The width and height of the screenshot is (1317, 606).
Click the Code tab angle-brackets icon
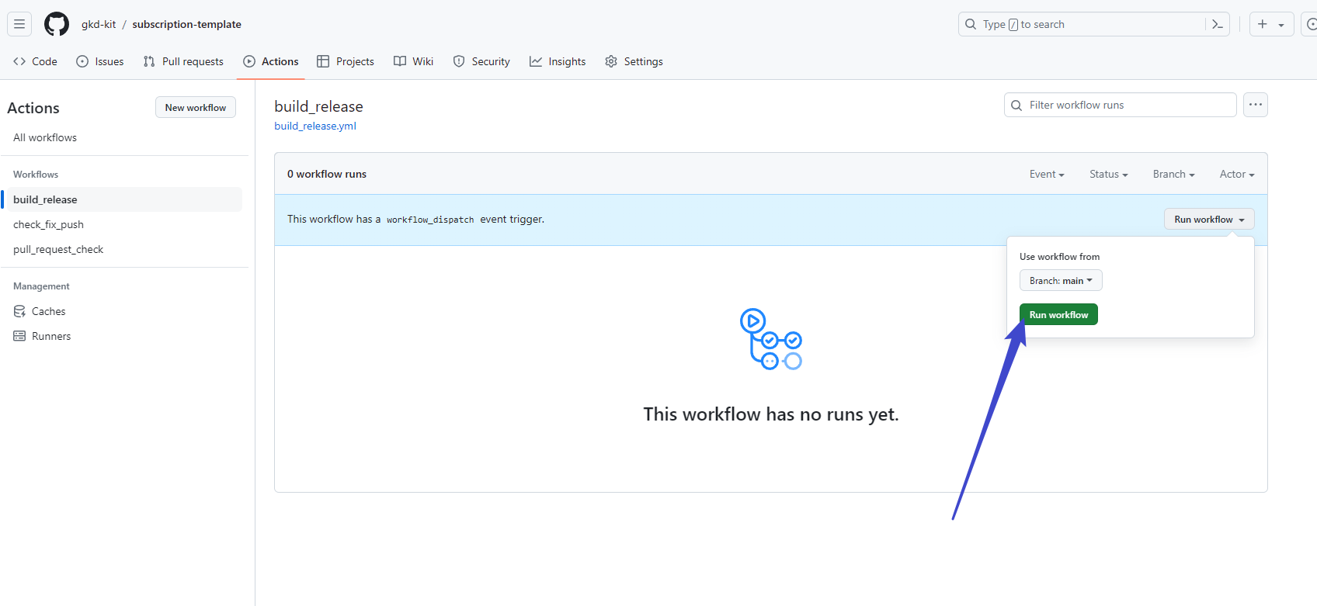pos(19,61)
